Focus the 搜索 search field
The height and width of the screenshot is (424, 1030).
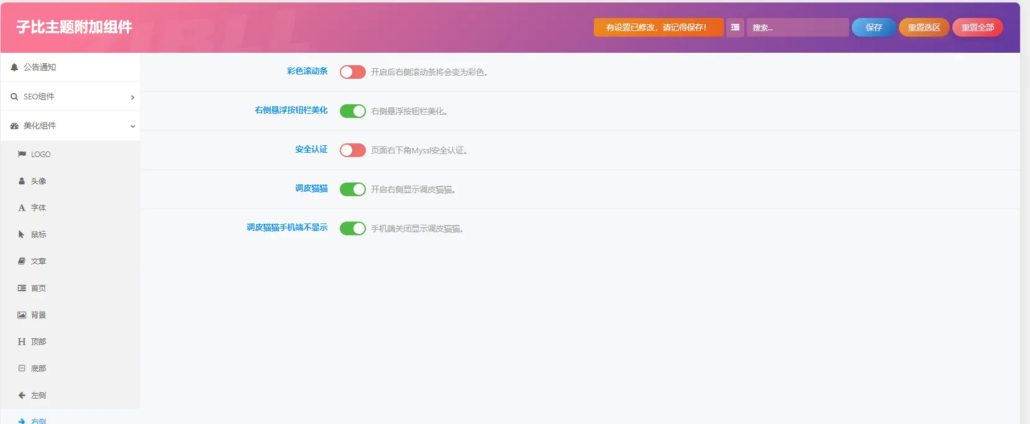[798, 27]
